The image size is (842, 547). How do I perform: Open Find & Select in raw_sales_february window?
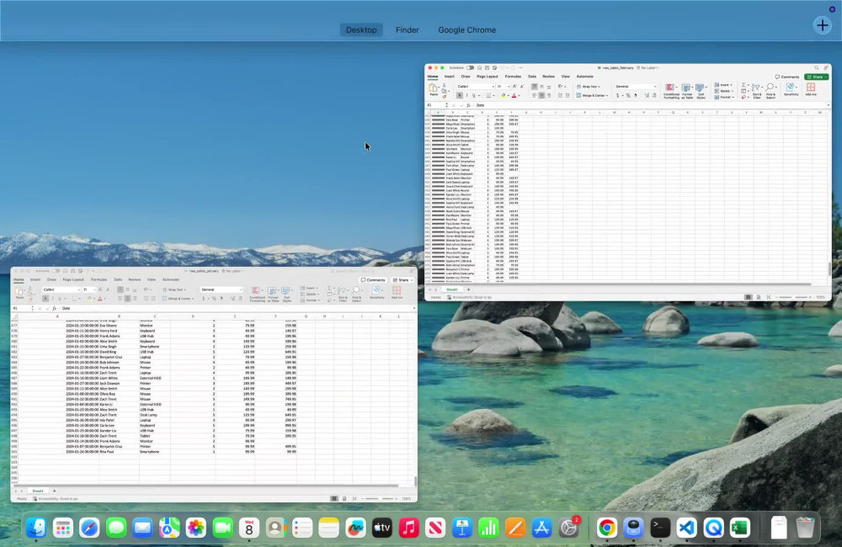click(x=770, y=91)
